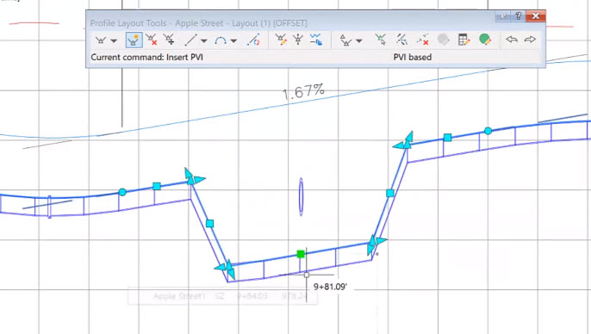Select the Insert PVI tool

[134, 40]
